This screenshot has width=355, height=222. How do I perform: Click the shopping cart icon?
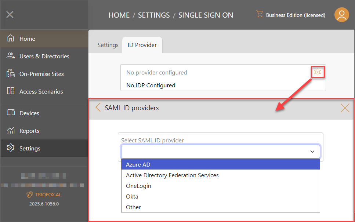click(260, 14)
